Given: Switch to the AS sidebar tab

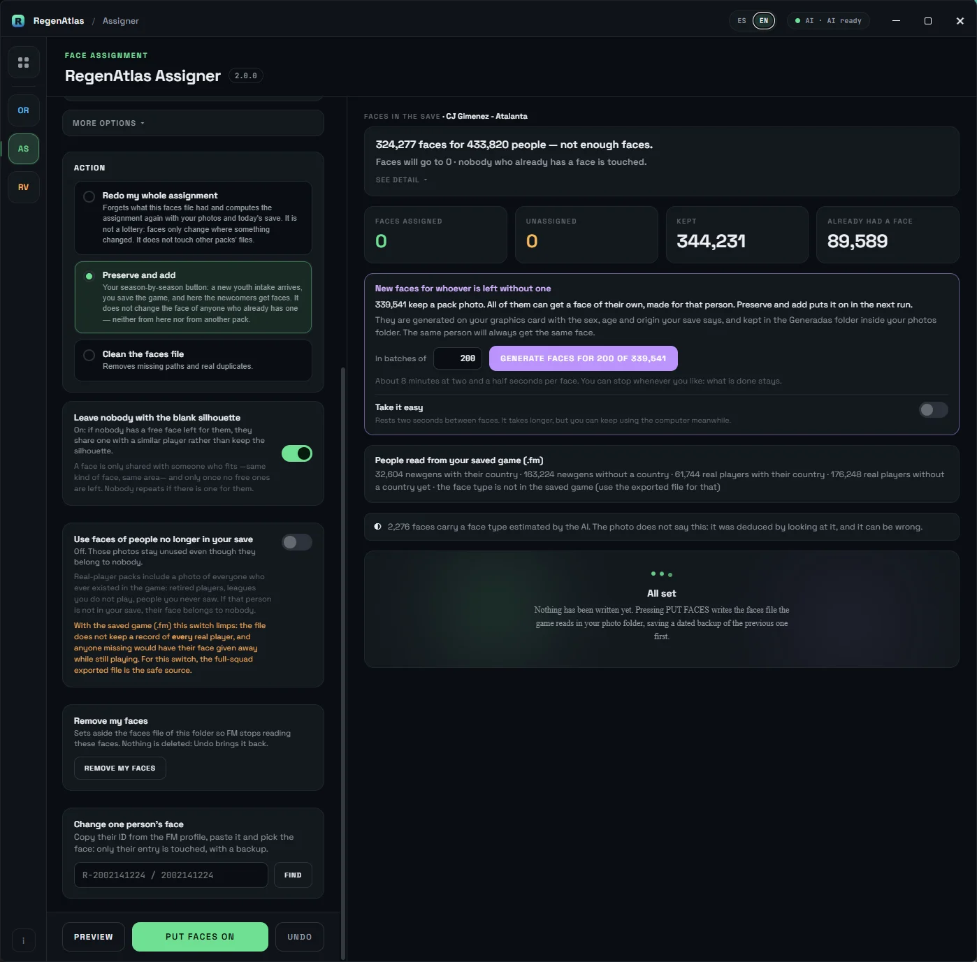Looking at the screenshot, I should tap(24, 149).
